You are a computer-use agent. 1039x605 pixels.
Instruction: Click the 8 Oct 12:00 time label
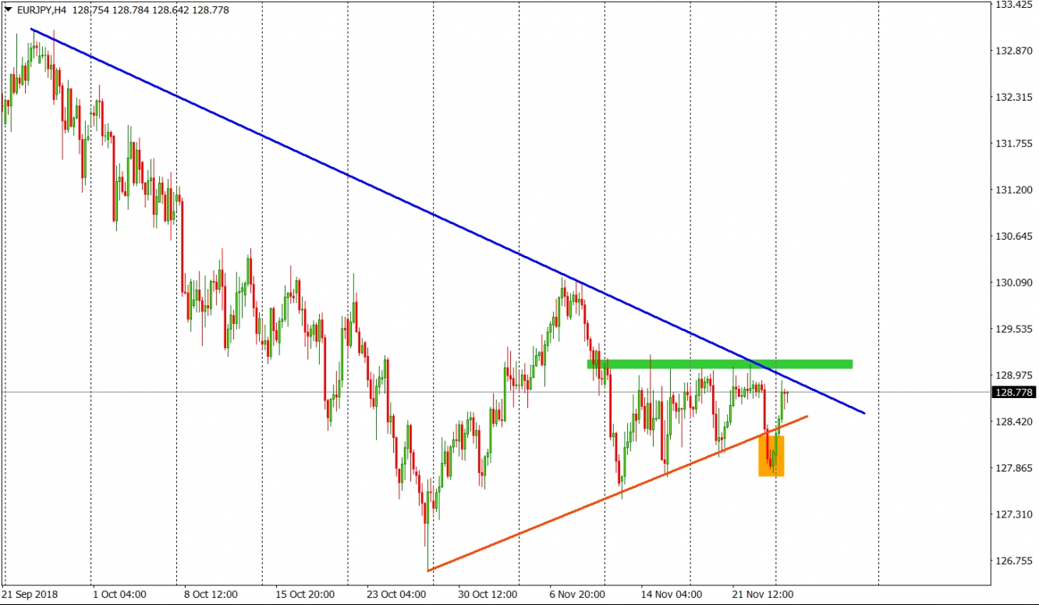point(210,594)
